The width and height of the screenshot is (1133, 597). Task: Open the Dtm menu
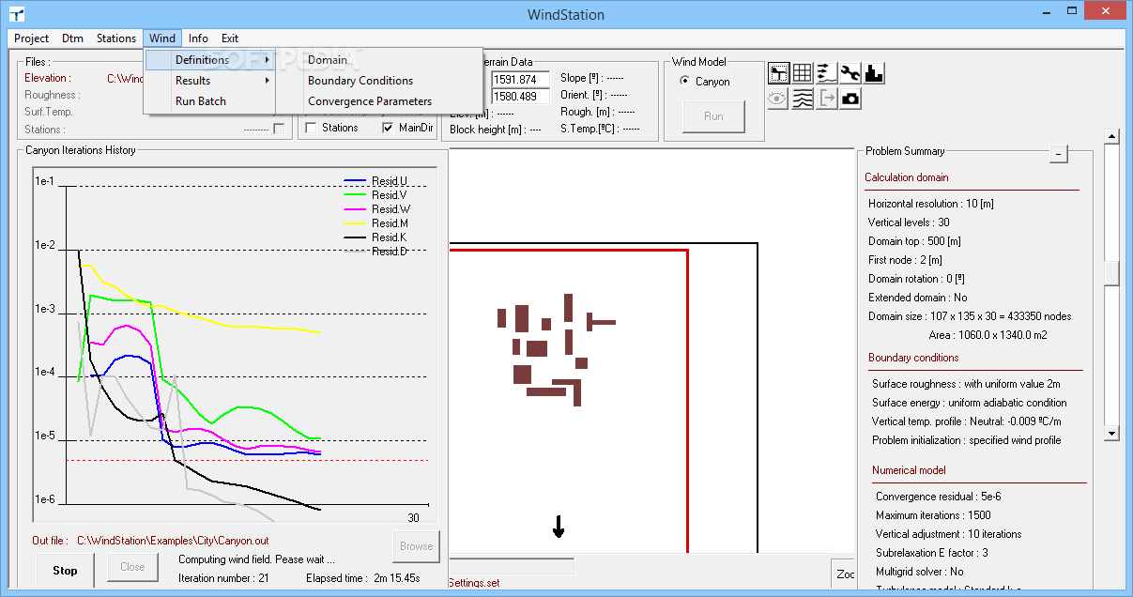(72, 38)
